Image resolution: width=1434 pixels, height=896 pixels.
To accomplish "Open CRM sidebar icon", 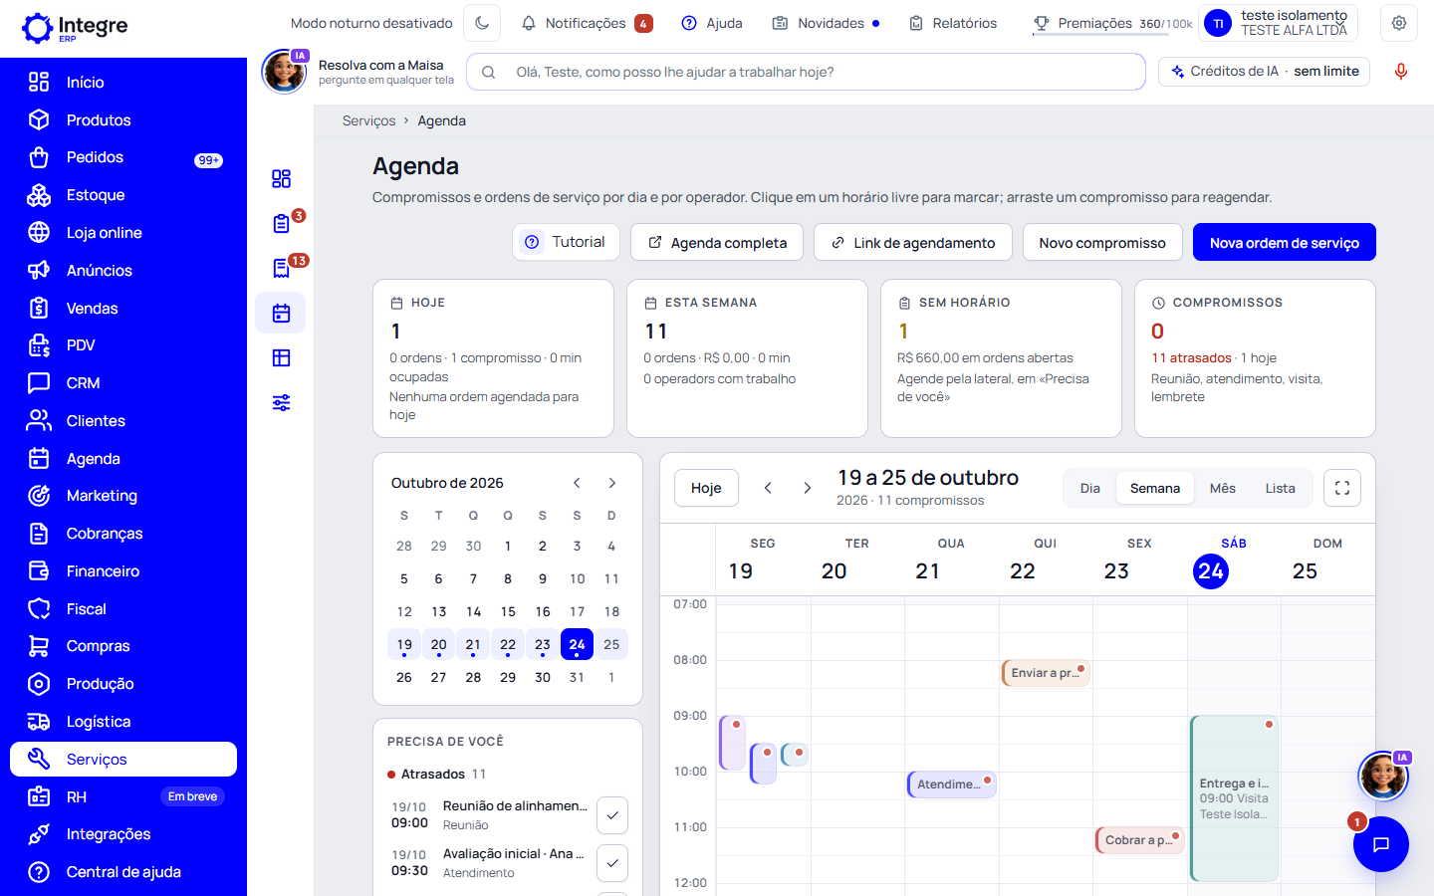I will (x=39, y=383).
